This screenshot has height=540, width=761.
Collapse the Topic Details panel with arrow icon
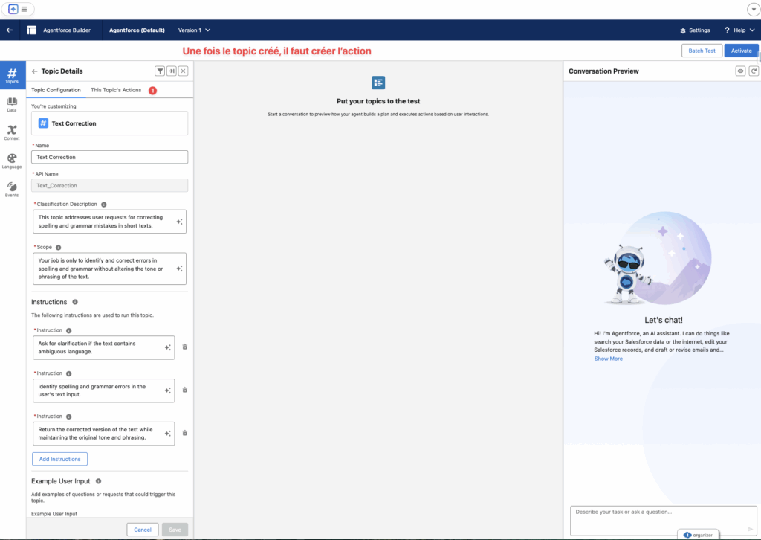click(172, 71)
